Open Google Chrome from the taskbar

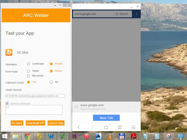(x=27, y=136)
